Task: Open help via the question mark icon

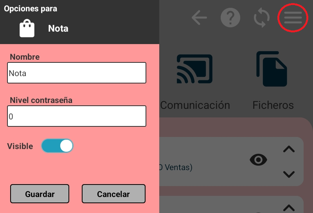Action: click(x=230, y=18)
